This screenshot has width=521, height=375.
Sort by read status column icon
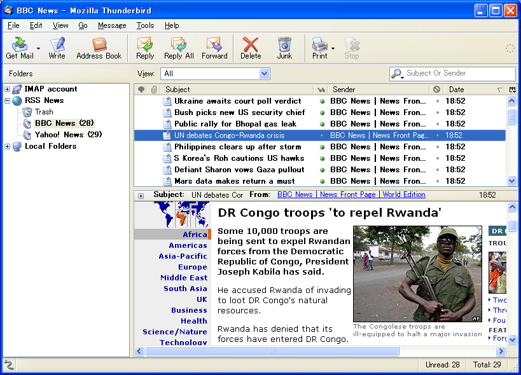click(x=321, y=90)
